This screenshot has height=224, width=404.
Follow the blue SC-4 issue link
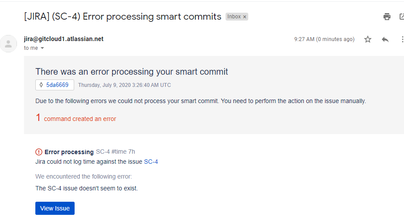pyautogui.click(x=151, y=162)
